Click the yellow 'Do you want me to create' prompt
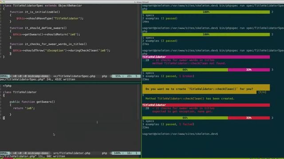 (x=206, y=89)
